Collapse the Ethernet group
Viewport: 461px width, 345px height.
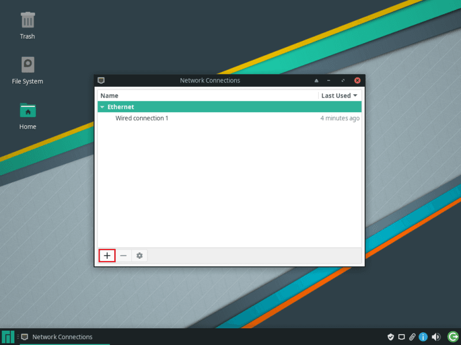[102, 107]
